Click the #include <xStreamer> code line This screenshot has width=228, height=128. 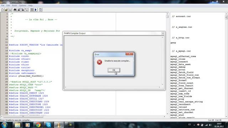coord(22,73)
